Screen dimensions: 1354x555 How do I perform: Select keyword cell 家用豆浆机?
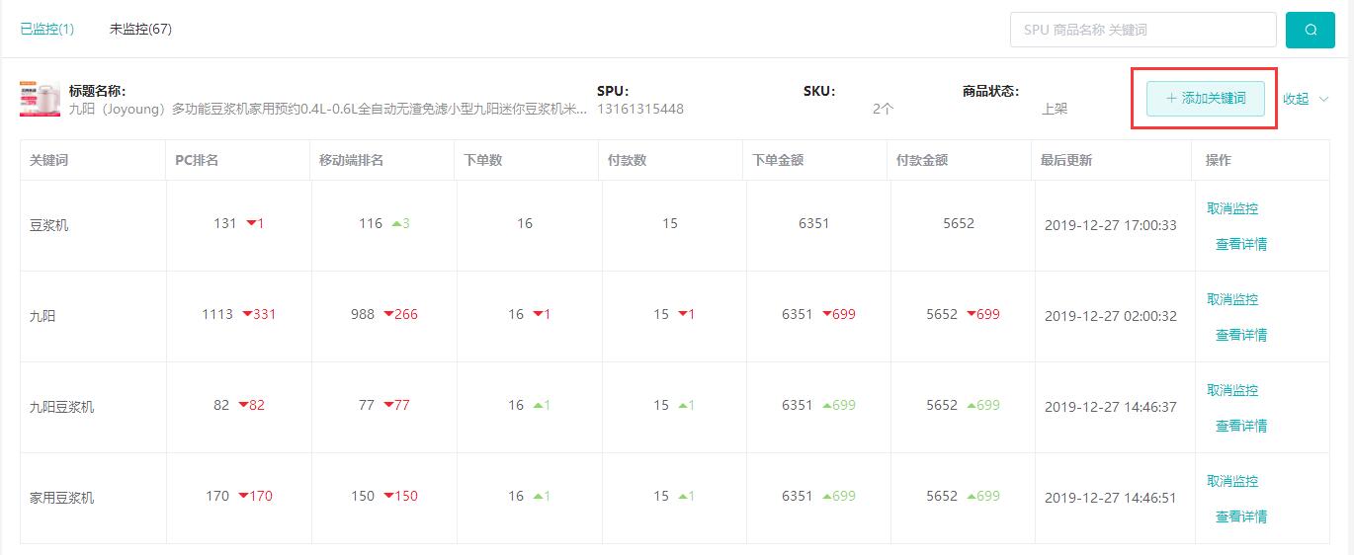click(x=62, y=498)
